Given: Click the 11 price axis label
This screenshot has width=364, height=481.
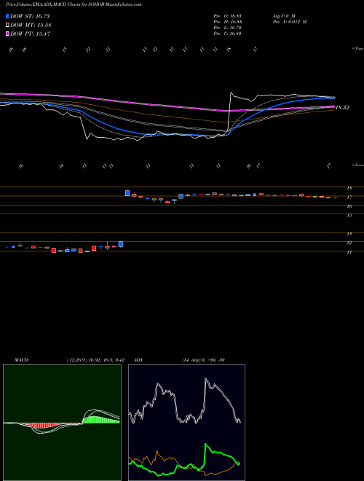Looking at the screenshot, I should pyautogui.click(x=349, y=252).
